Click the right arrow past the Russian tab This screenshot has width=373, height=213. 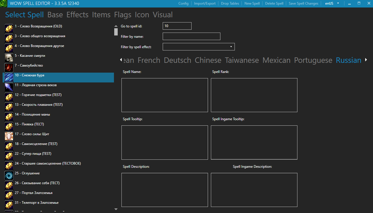(366, 60)
